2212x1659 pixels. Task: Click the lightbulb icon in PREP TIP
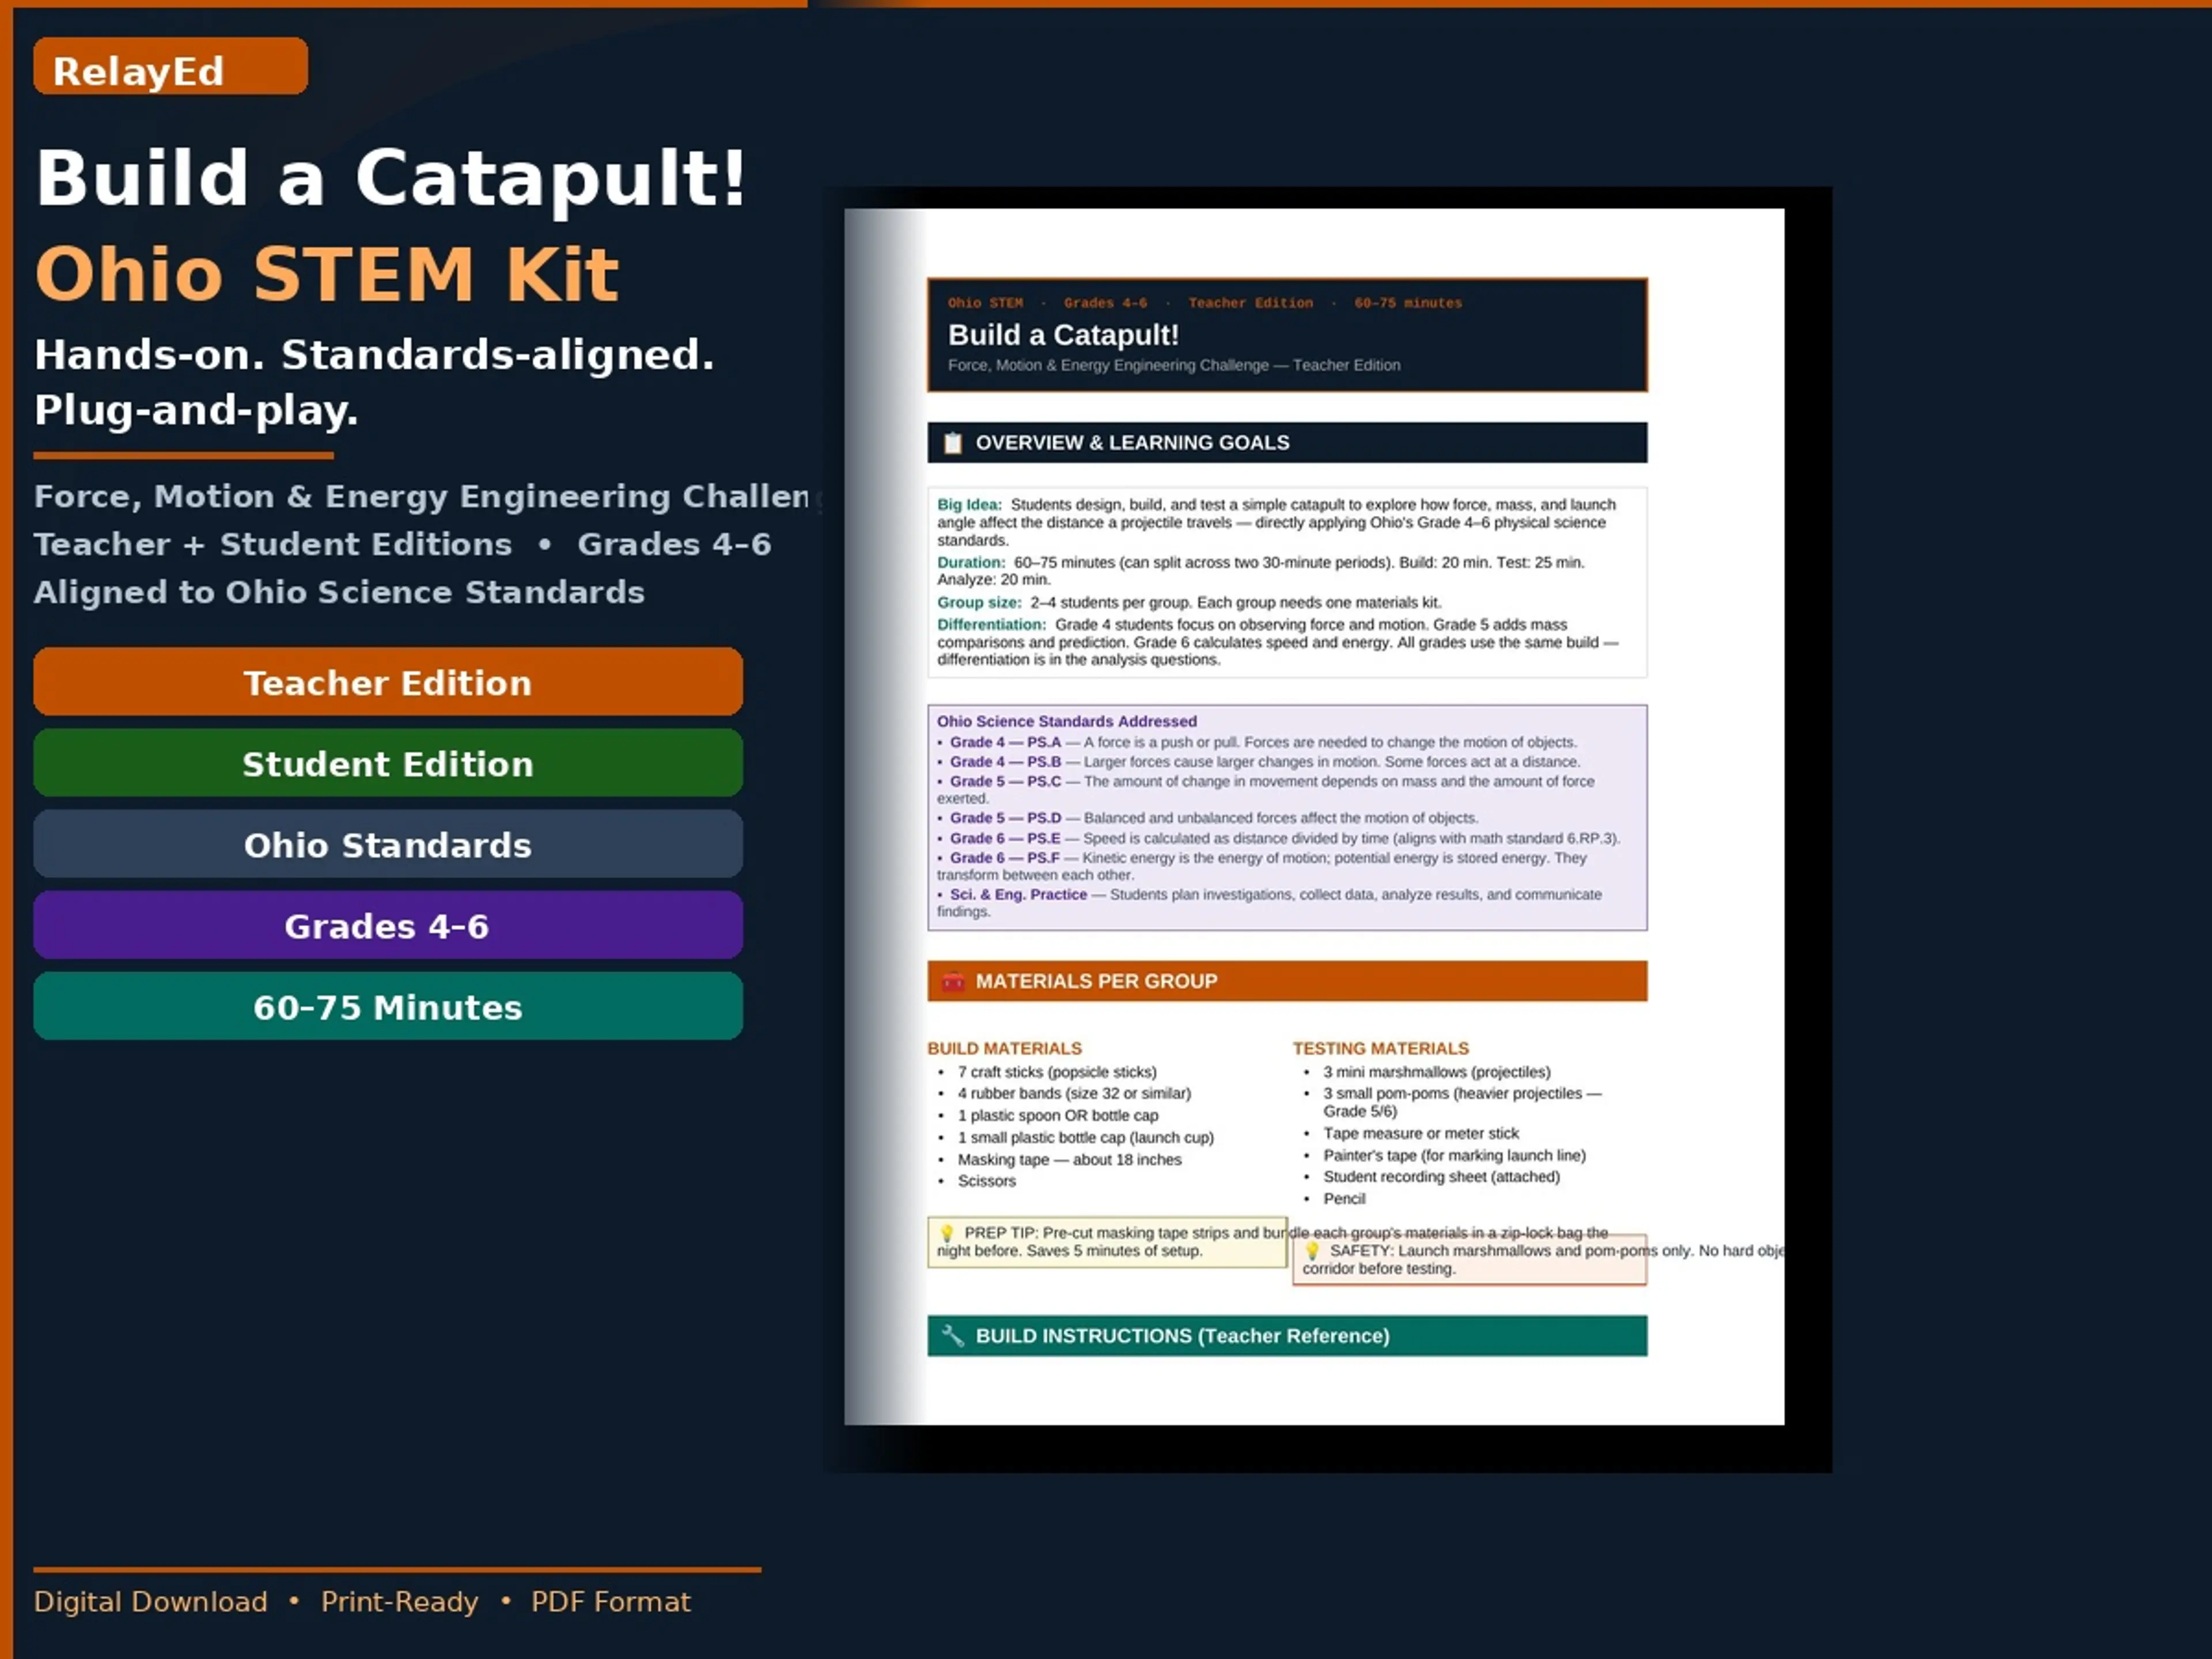click(947, 1233)
